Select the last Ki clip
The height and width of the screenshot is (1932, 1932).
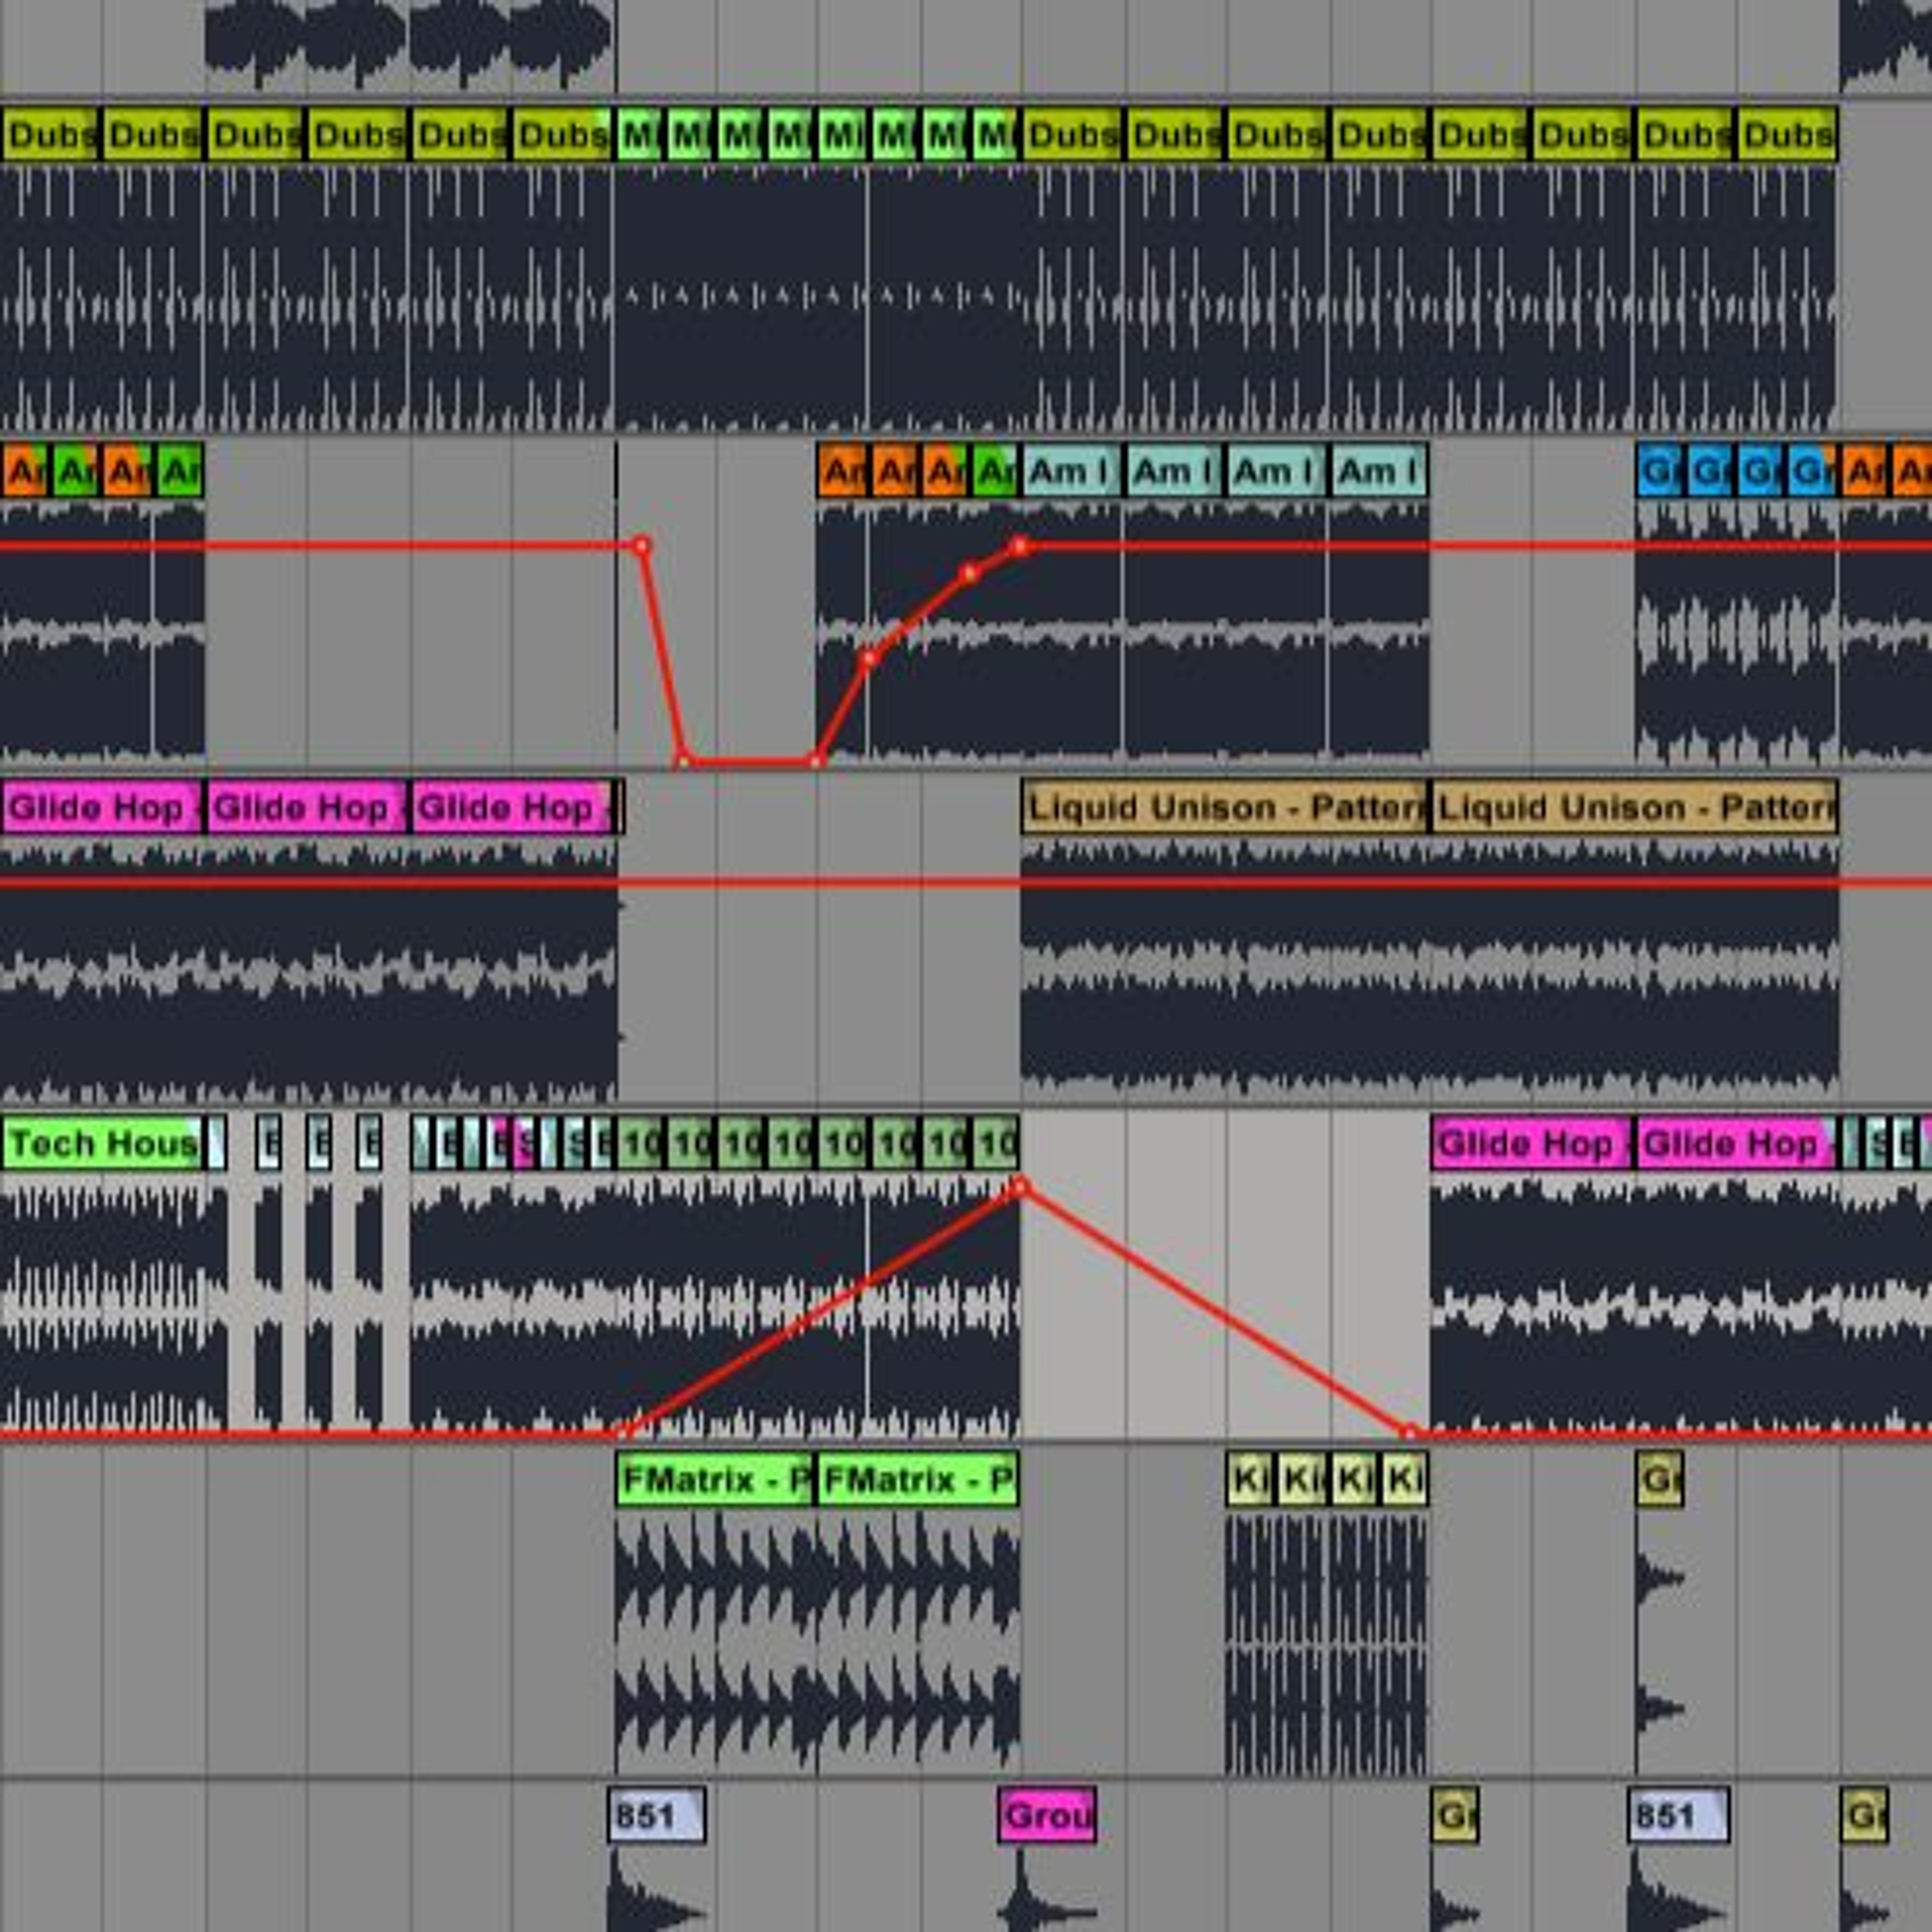coord(1404,1480)
